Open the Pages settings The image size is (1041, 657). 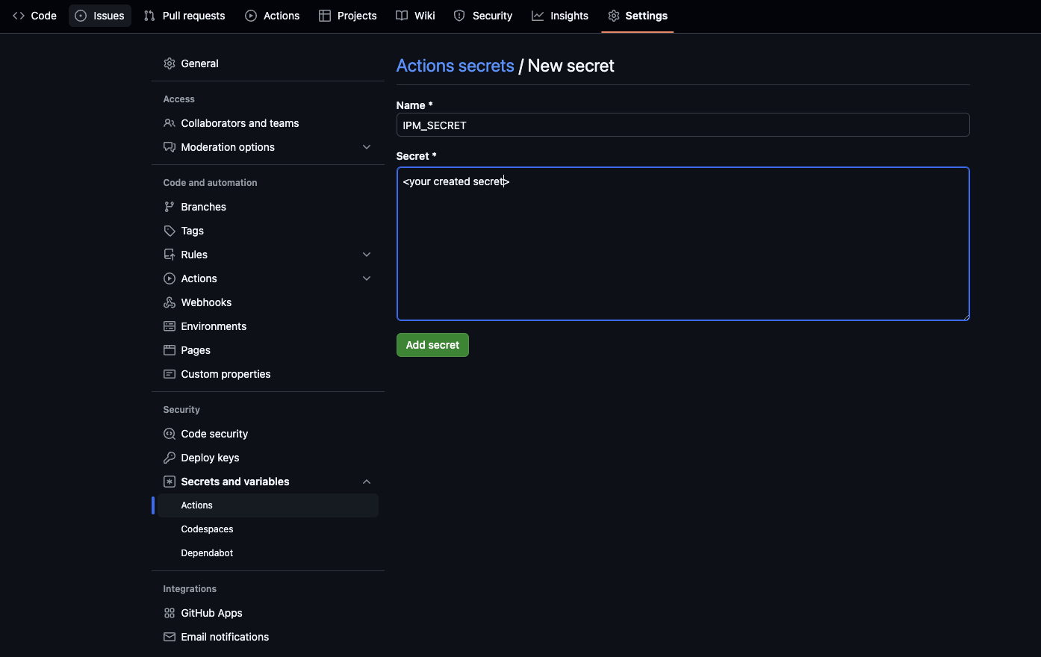[x=268, y=350]
